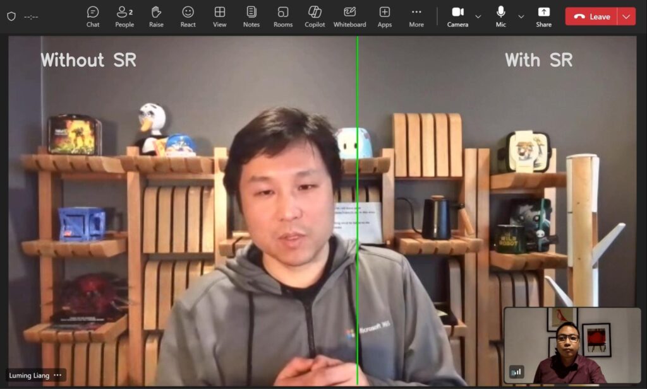The image size is (647, 389).
Task: Click Share to present content
Action: click(x=543, y=16)
